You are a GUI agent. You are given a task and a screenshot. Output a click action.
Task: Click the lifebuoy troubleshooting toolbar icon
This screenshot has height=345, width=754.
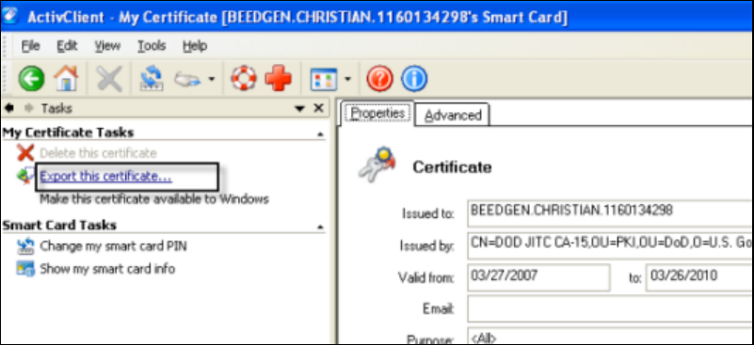click(x=244, y=79)
